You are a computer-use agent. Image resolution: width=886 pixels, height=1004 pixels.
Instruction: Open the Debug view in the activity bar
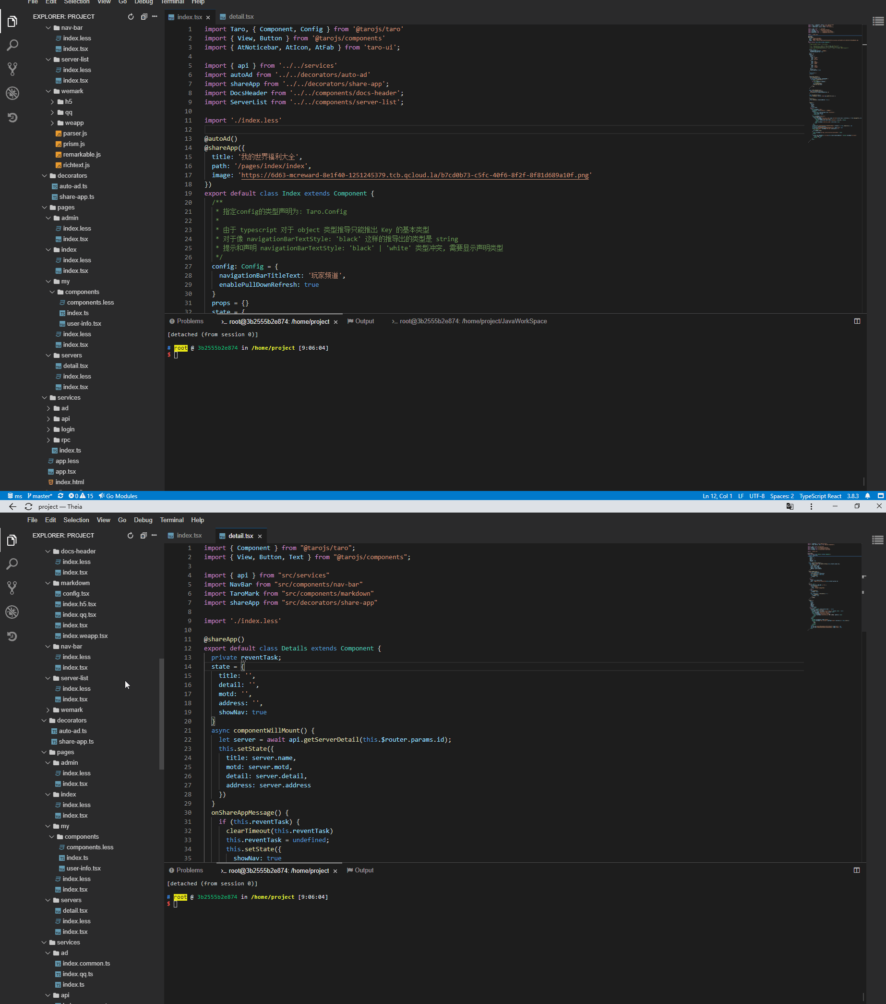tap(12, 93)
